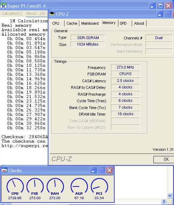The width and height of the screenshot is (174, 205).
Task: Open the Cache tab
Action: [72, 23]
